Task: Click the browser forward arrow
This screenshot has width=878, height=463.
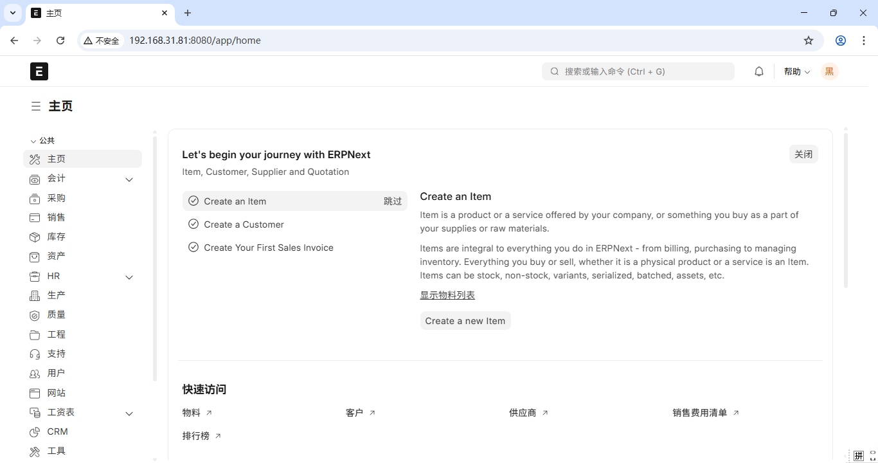Action: click(x=37, y=41)
